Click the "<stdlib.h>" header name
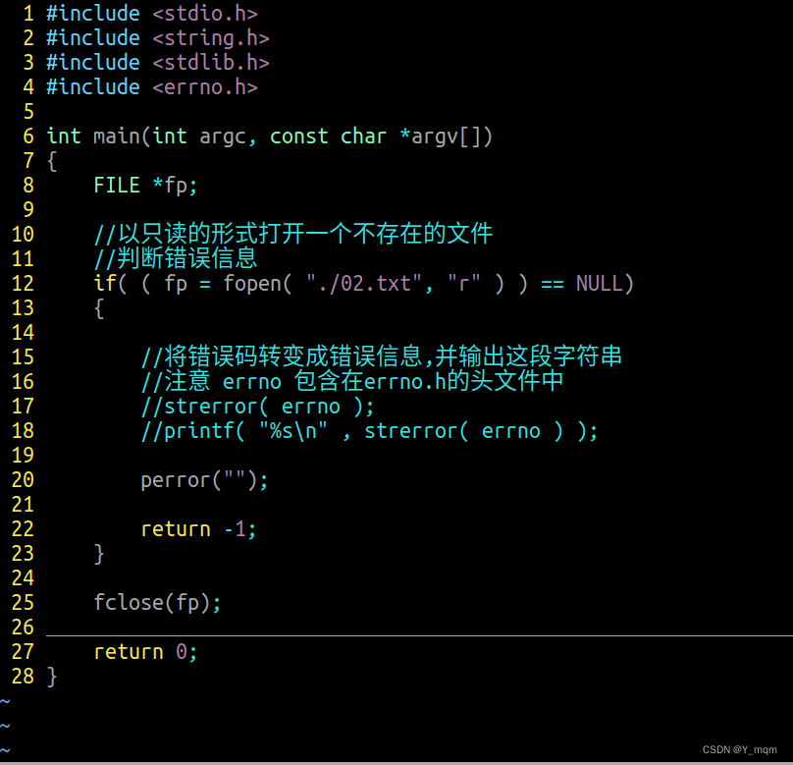This screenshot has height=765, width=793. click(x=211, y=63)
